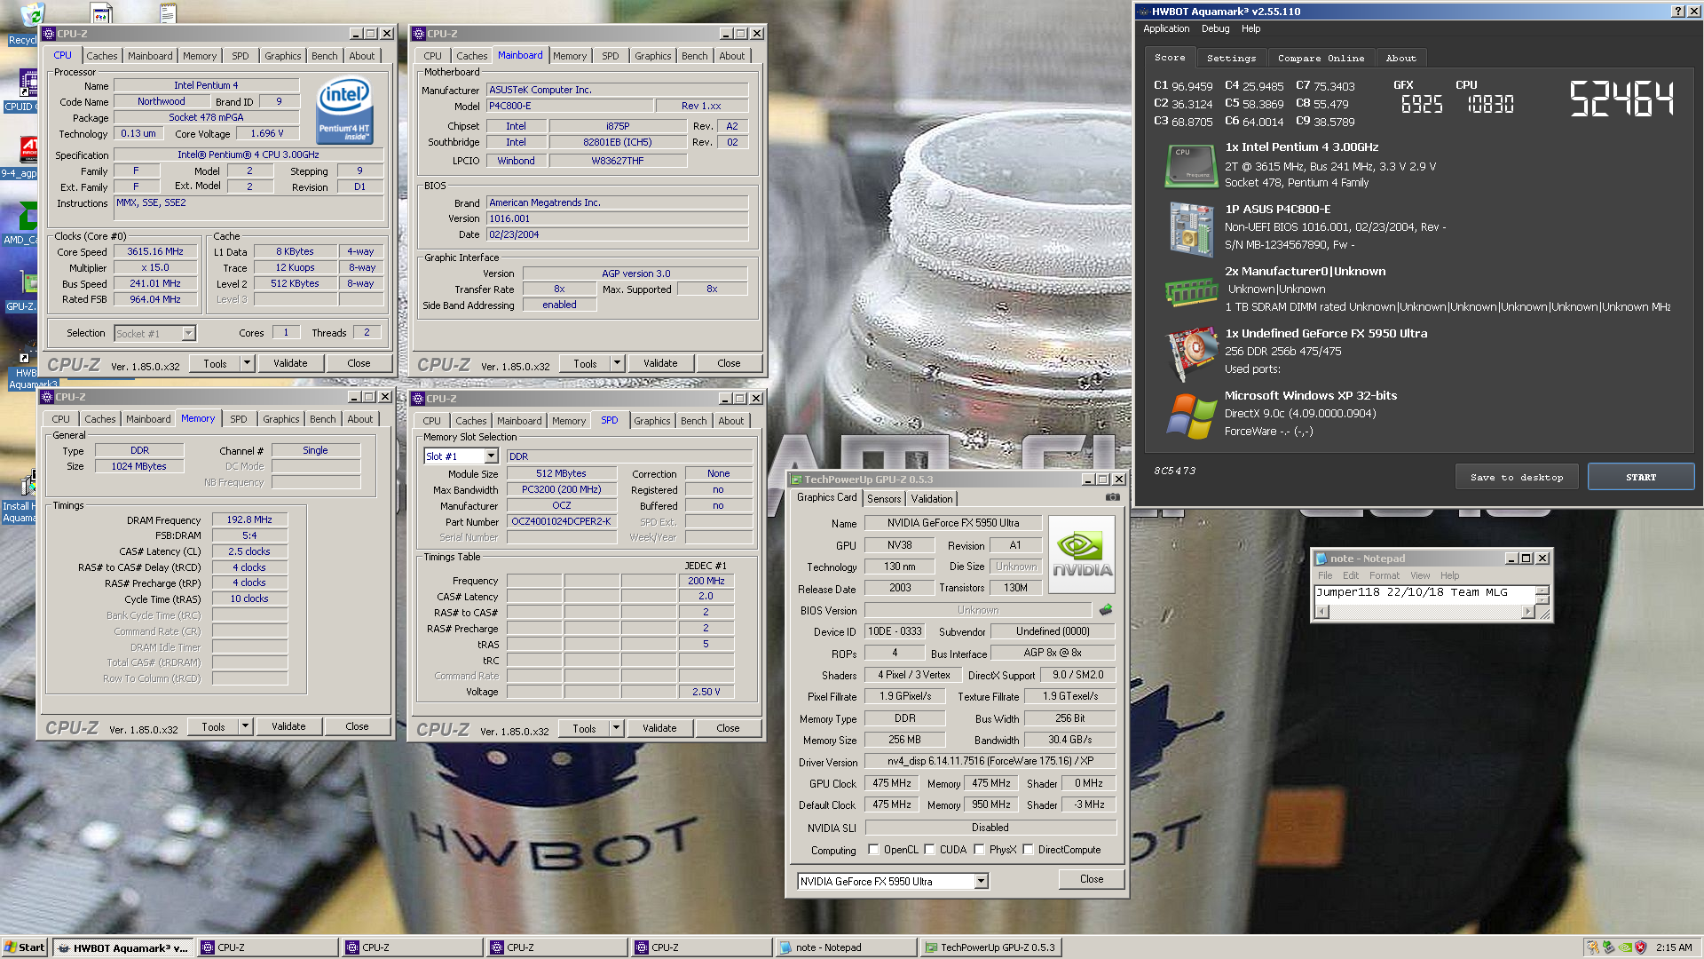Open the Install HWBOT Aquamark desktop icon
The width and height of the screenshot is (1704, 959).
[20, 499]
